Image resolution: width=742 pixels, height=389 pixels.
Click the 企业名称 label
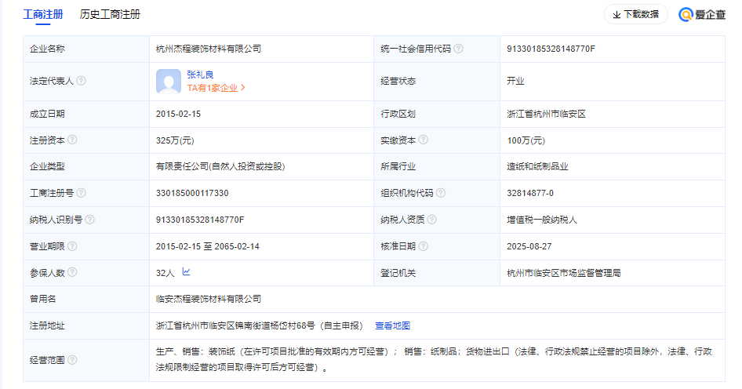point(47,49)
